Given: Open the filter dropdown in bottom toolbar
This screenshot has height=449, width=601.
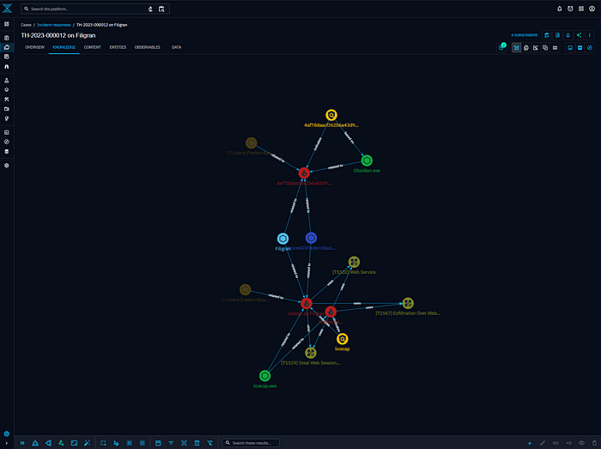Looking at the screenshot, I should (171, 443).
